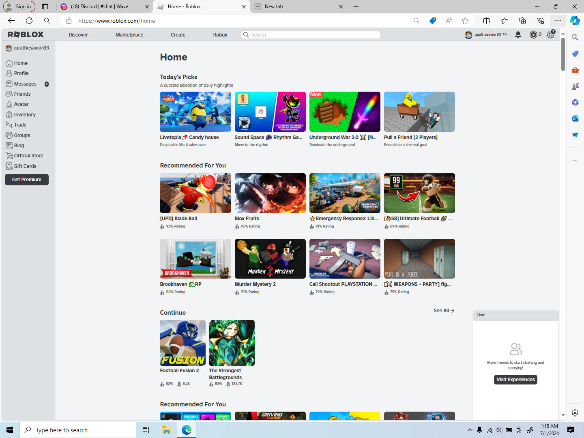Add this page to favorites with the star icon
Viewport: 584px width, 438px height.
point(465,21)
